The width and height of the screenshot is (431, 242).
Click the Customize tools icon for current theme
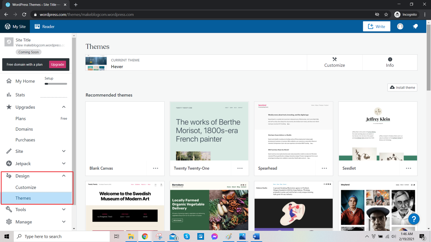point(335,59)
